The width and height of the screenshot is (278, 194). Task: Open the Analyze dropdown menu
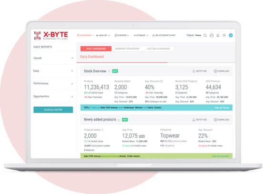click(103, 35)
